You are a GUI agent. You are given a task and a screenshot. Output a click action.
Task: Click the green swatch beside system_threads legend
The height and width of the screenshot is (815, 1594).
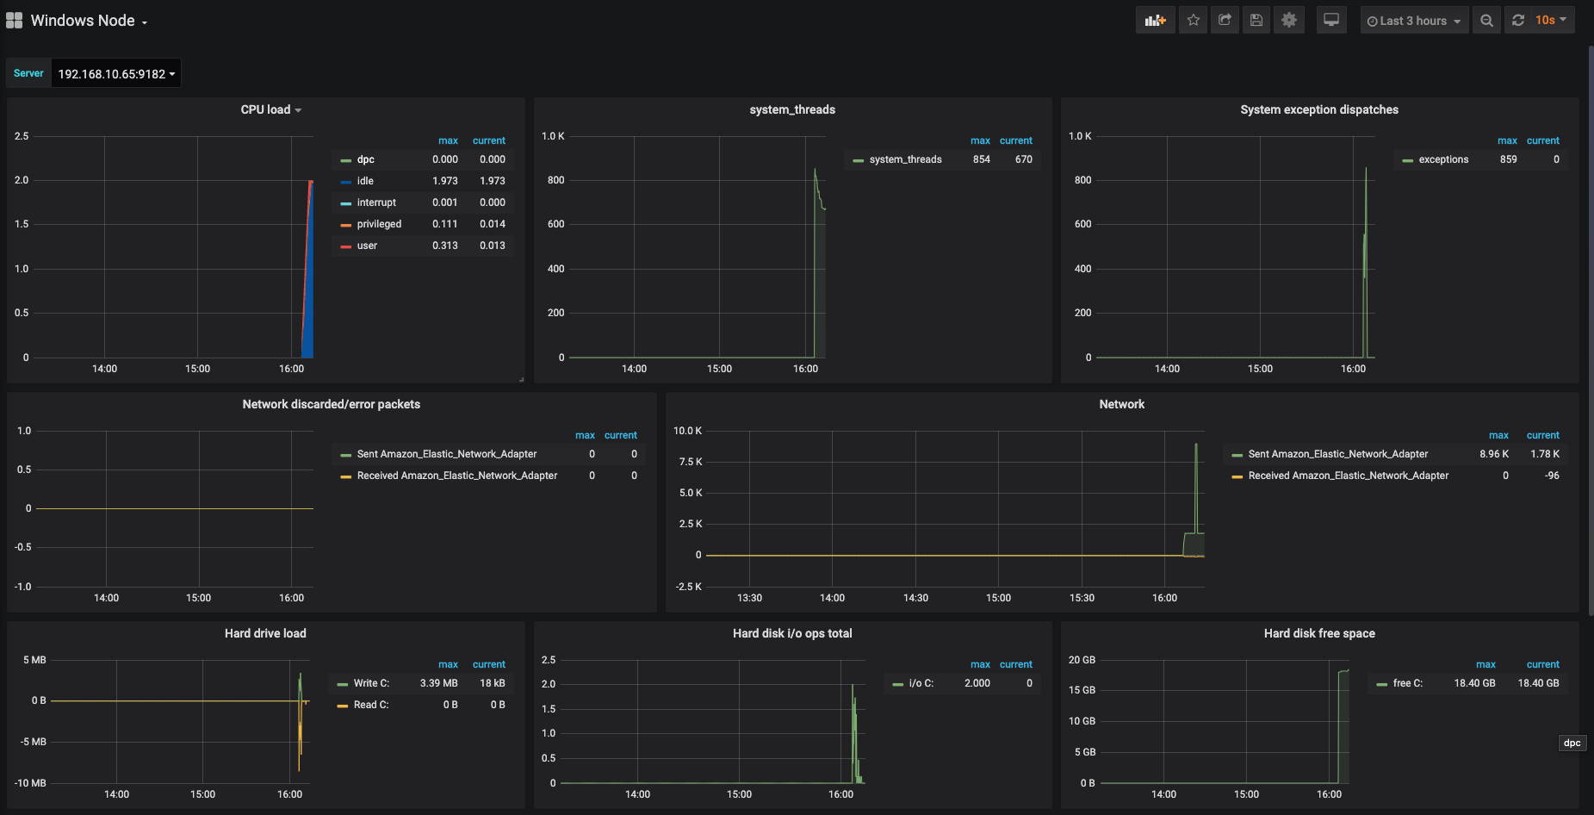[859, 160]
